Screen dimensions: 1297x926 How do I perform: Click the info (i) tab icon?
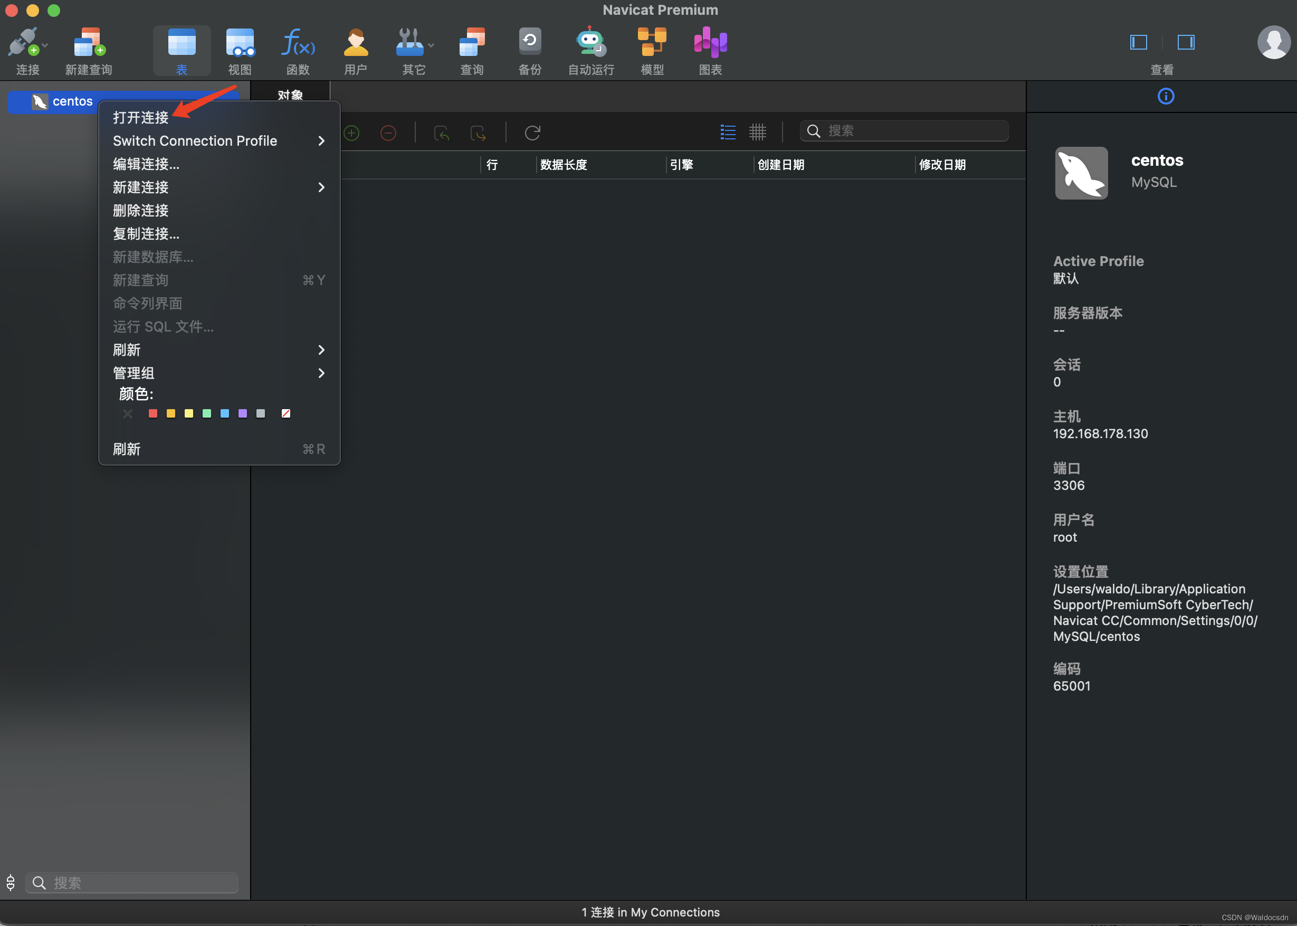click(1166, 96)
